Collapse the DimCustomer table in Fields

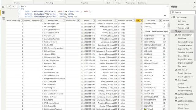(172, 17)
